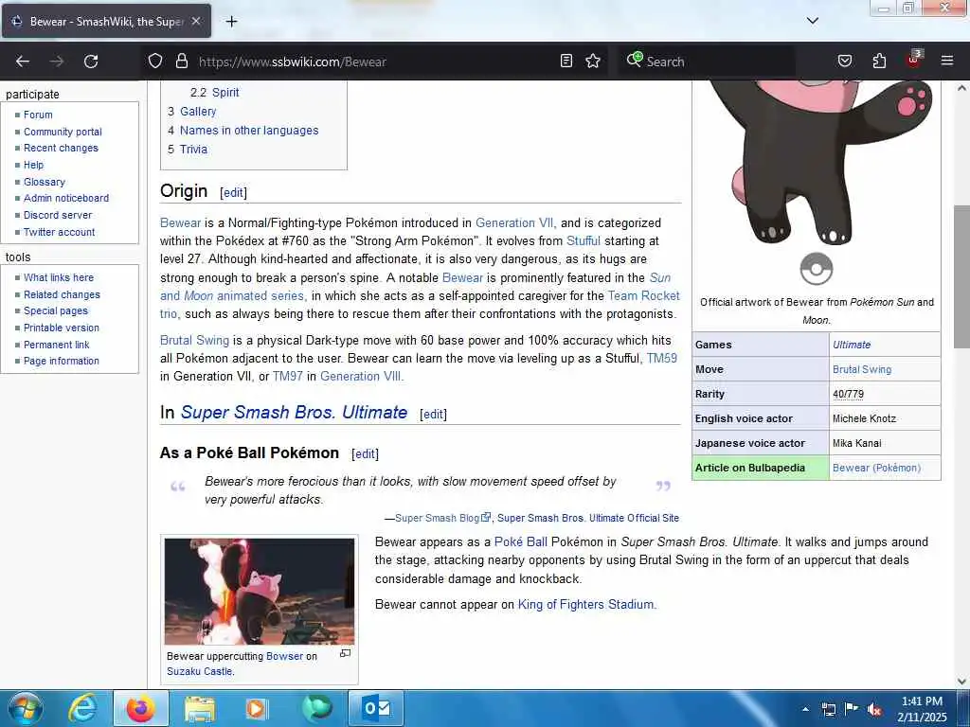Open a new tab with plus button
Screen dimensions: 970x727
(231, 22)
